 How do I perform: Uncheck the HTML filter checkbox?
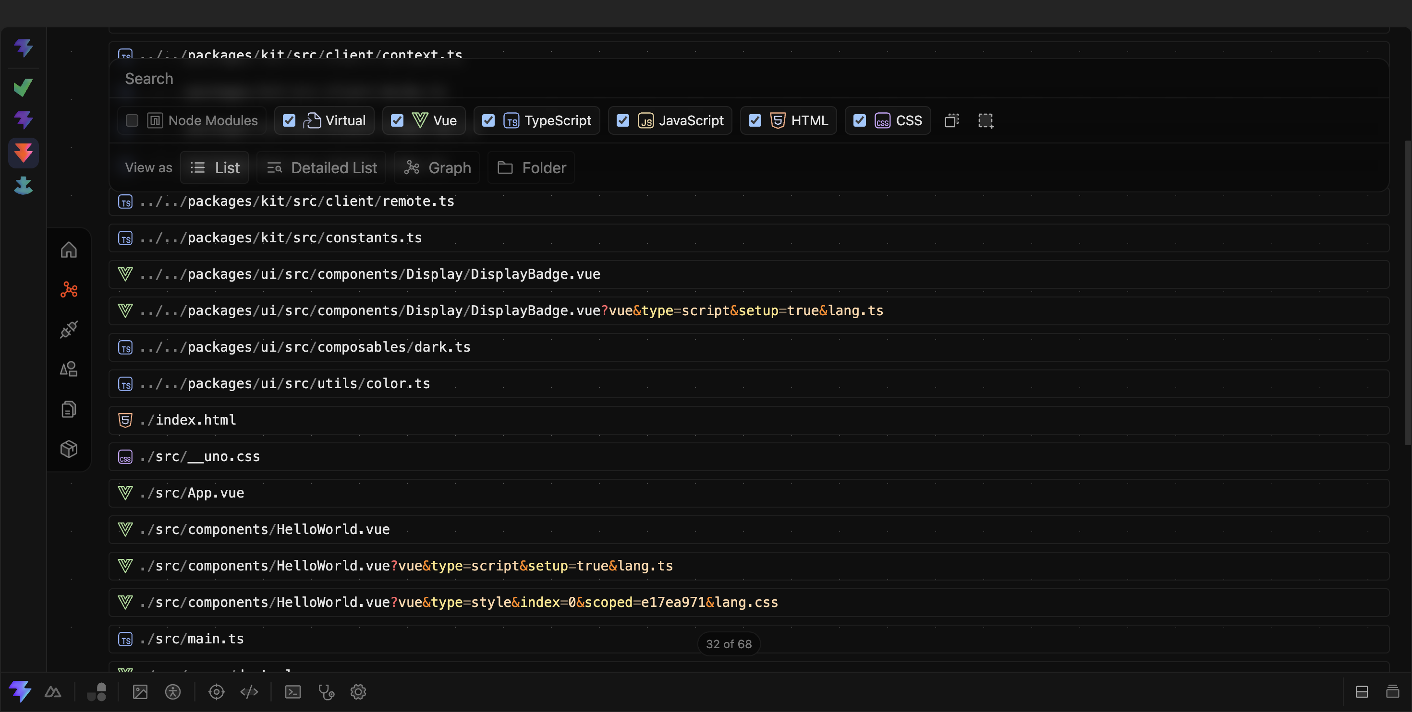tap(755, 120)
